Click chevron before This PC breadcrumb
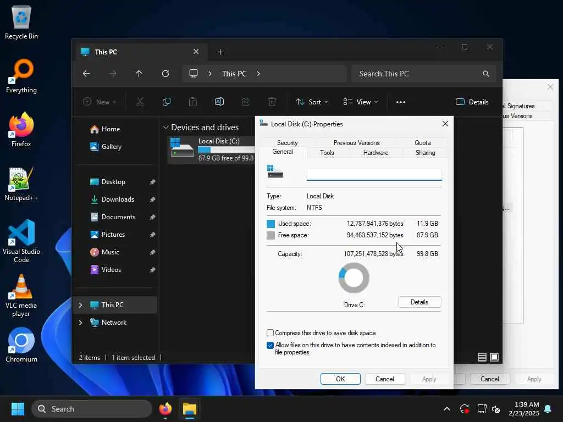 coord(210,74)
